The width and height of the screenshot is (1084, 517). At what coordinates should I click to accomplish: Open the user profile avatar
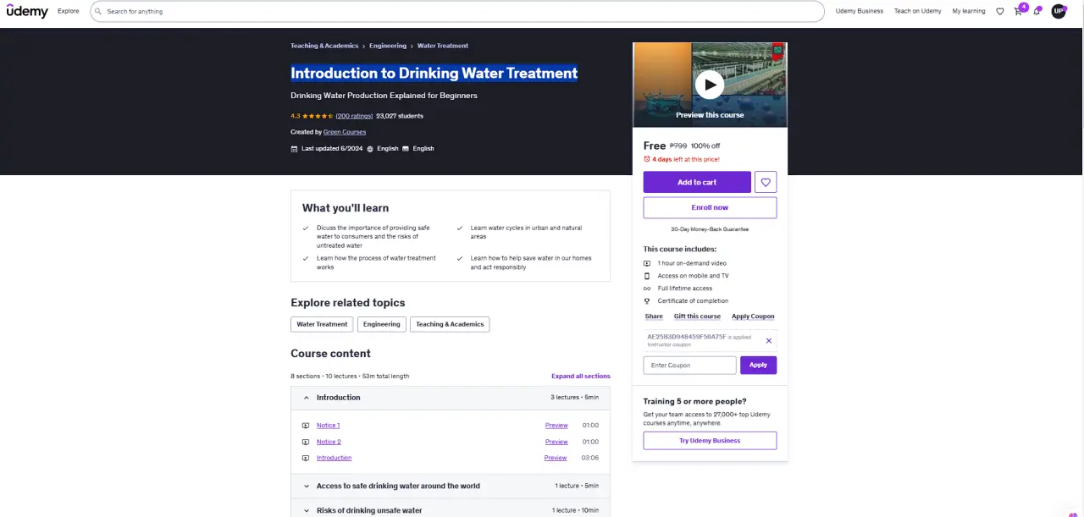pos(1059,11)
